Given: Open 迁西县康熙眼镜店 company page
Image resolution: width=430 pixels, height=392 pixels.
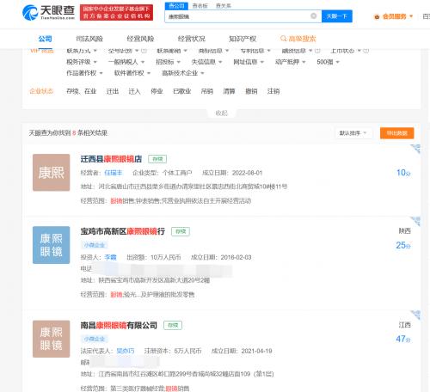Looking at the screenshot, I should pyautogui.click(x=111, y=159).
